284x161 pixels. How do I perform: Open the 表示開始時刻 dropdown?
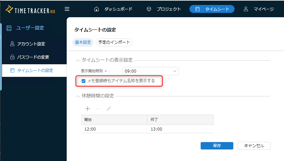(150, 71)
